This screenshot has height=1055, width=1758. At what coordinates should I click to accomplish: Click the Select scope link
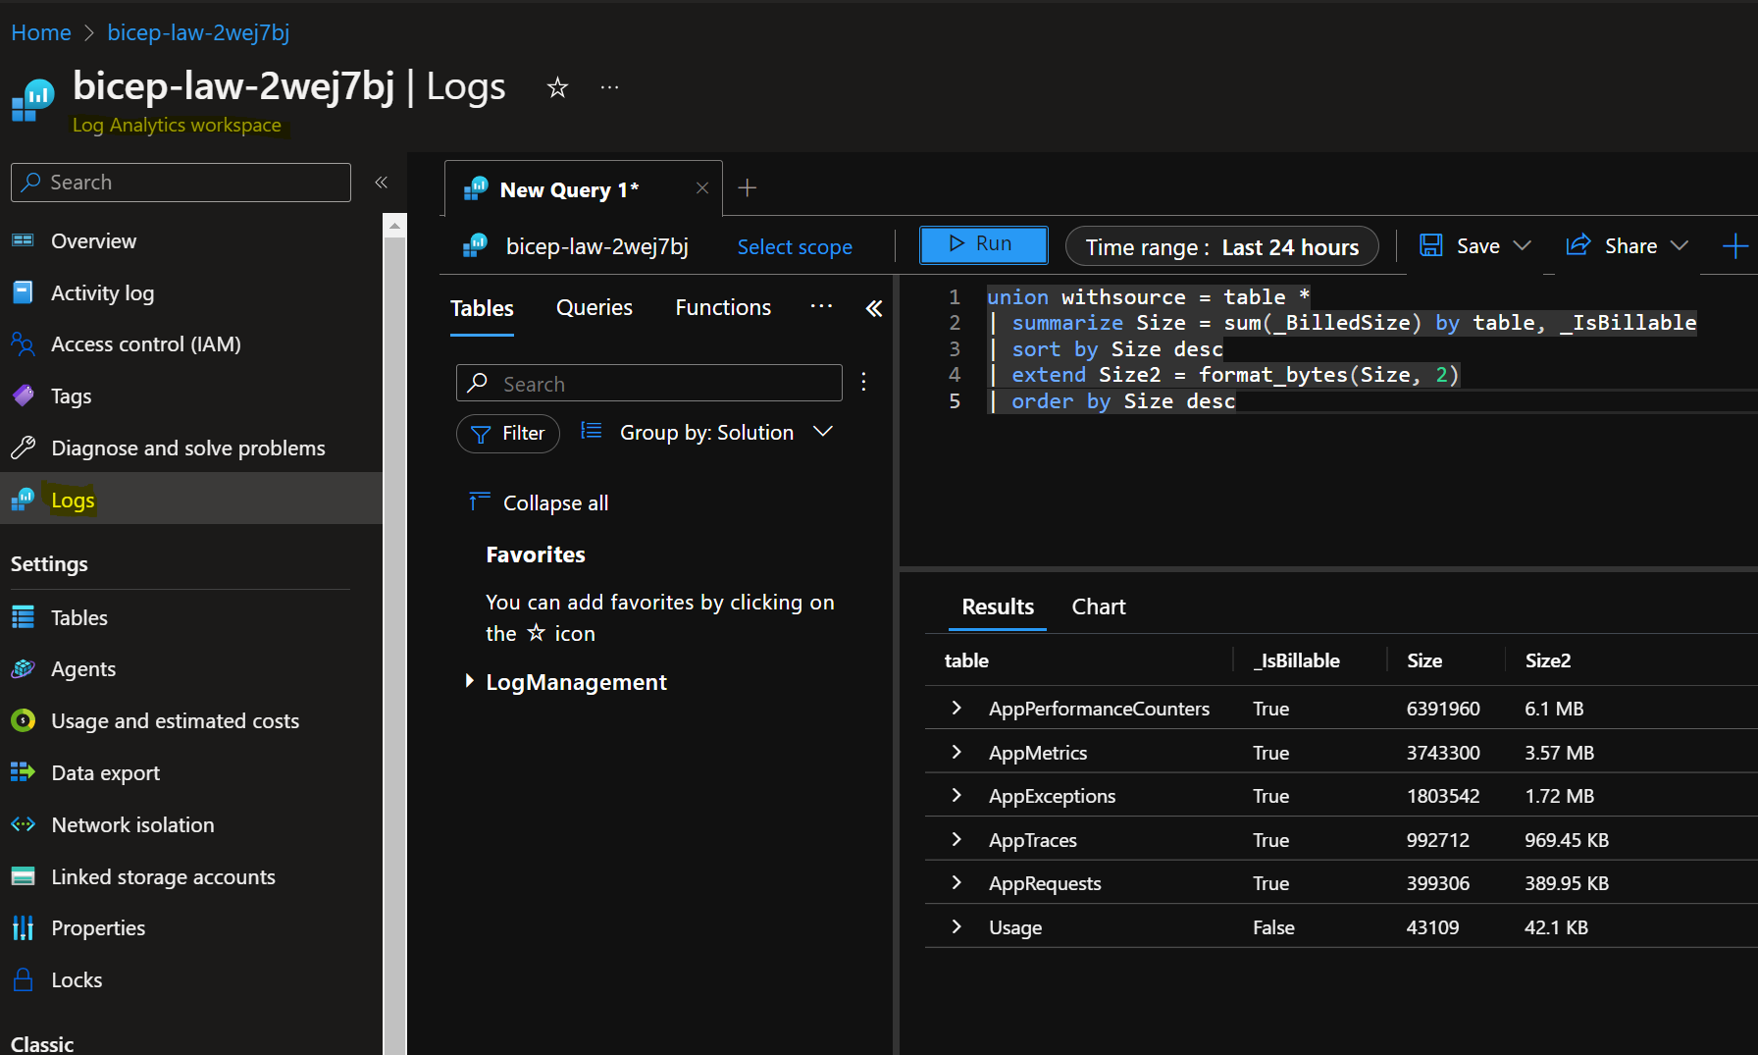(x=795, y=247)
